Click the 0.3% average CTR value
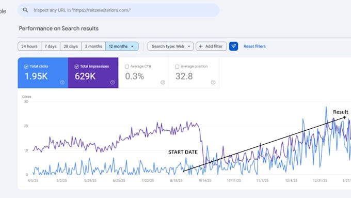This screenshot has width=351, height=198. click(x=135, y=77)
